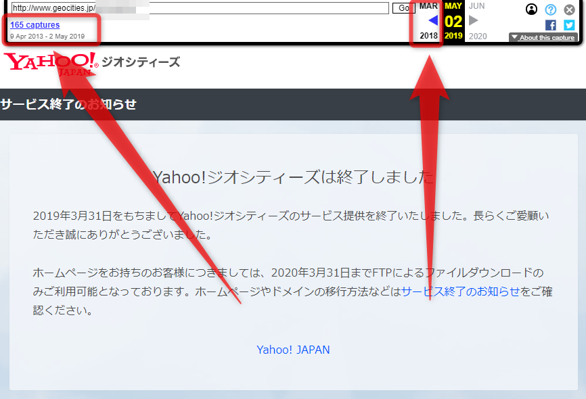
Task: Click the capture day number 02
Action: (453, 21)
